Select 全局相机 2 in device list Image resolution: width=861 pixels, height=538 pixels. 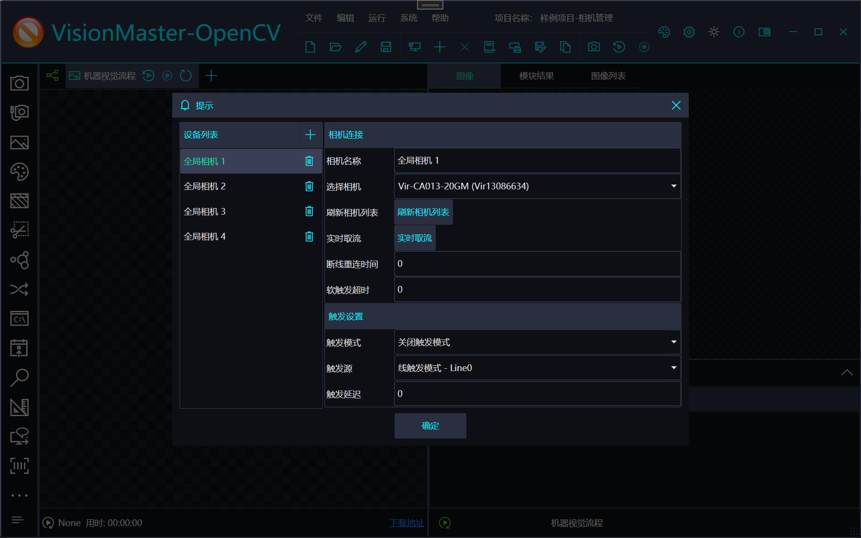(x=251, y=186)
